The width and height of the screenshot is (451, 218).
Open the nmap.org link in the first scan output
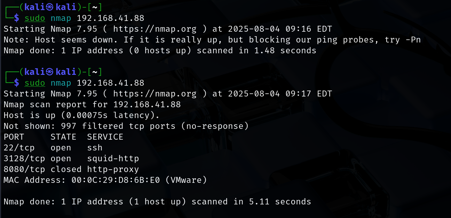tap(155, 29)
